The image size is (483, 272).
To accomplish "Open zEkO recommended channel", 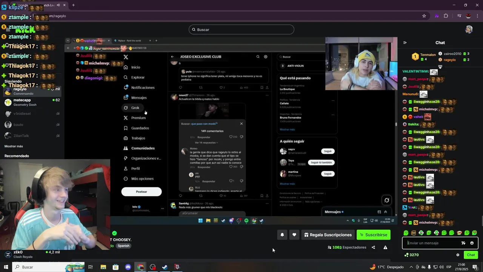I will [x=32, y=254].
